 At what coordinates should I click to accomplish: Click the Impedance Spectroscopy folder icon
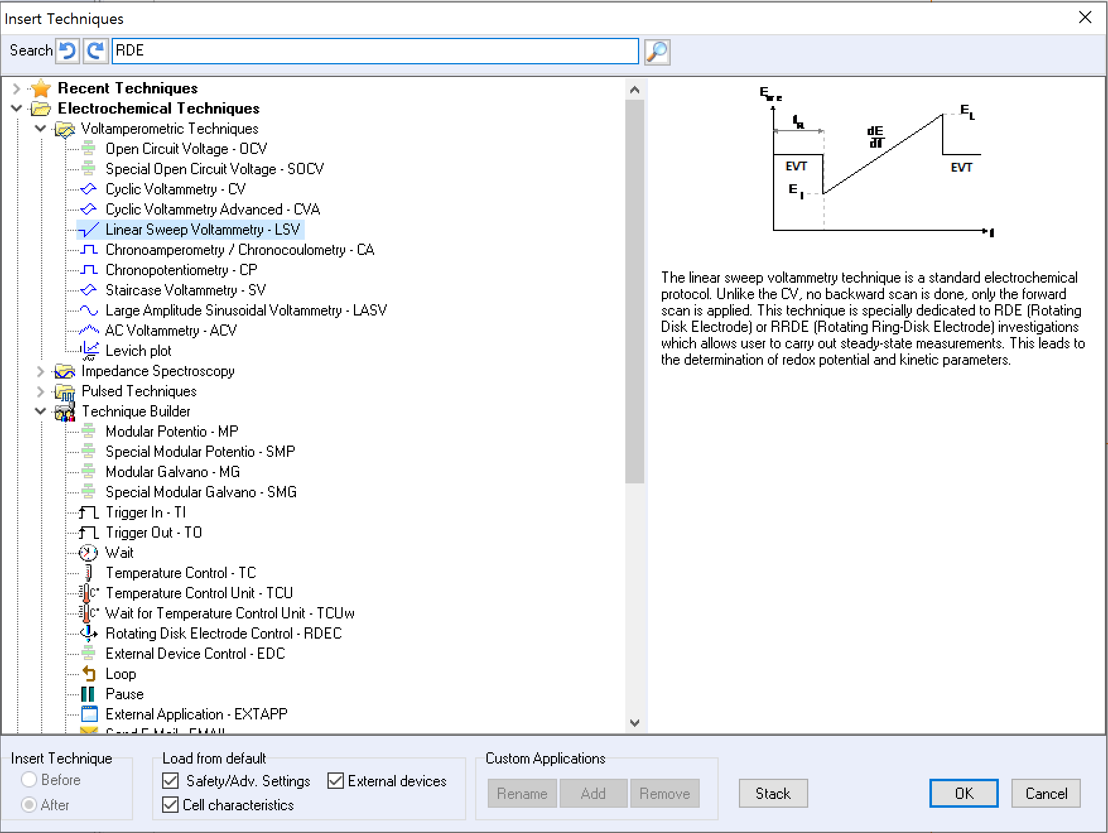65,371
